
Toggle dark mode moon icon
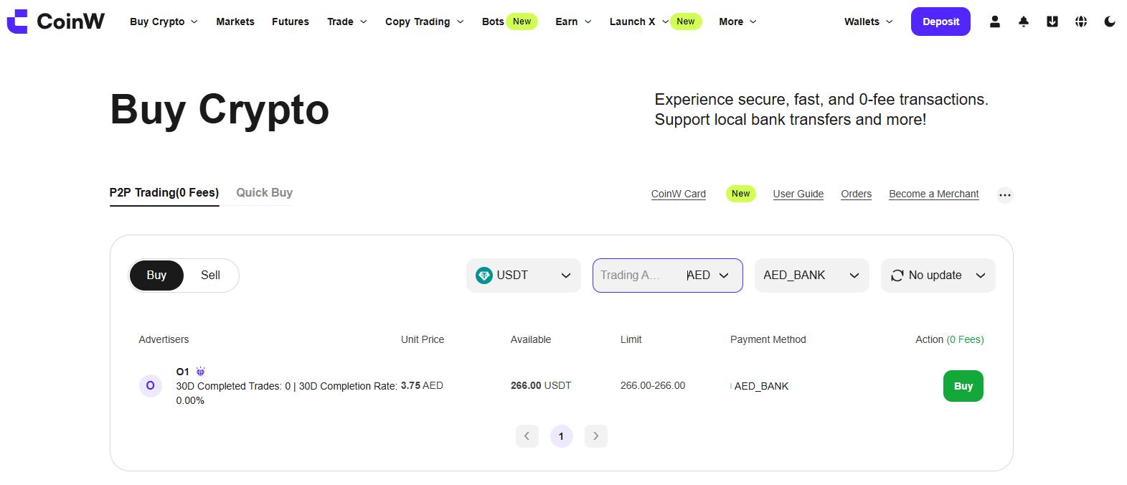coord(1110,22)
